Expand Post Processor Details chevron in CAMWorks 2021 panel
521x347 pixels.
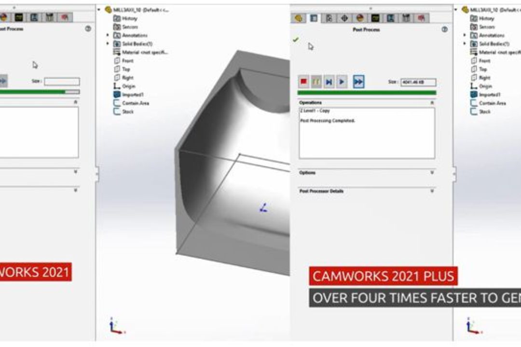pyautogui.click(x=75, y=190)
